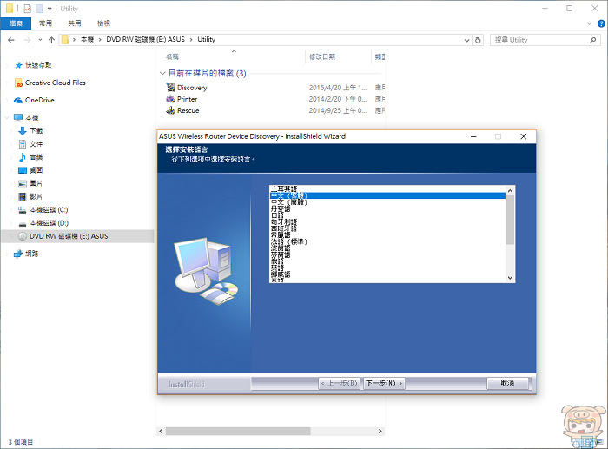
Task: Select 英語 in language list
Action: 278,268
